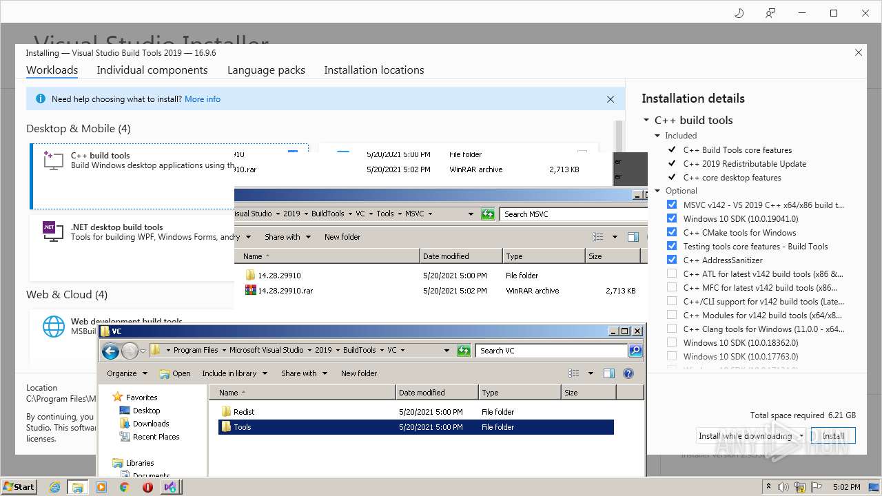This screenshot has width=882, height=496.
Task: Click the help question mark icon in VC window
Action: click(628, 373)
